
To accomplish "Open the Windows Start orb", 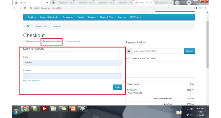I will click(x=16, y=112).
